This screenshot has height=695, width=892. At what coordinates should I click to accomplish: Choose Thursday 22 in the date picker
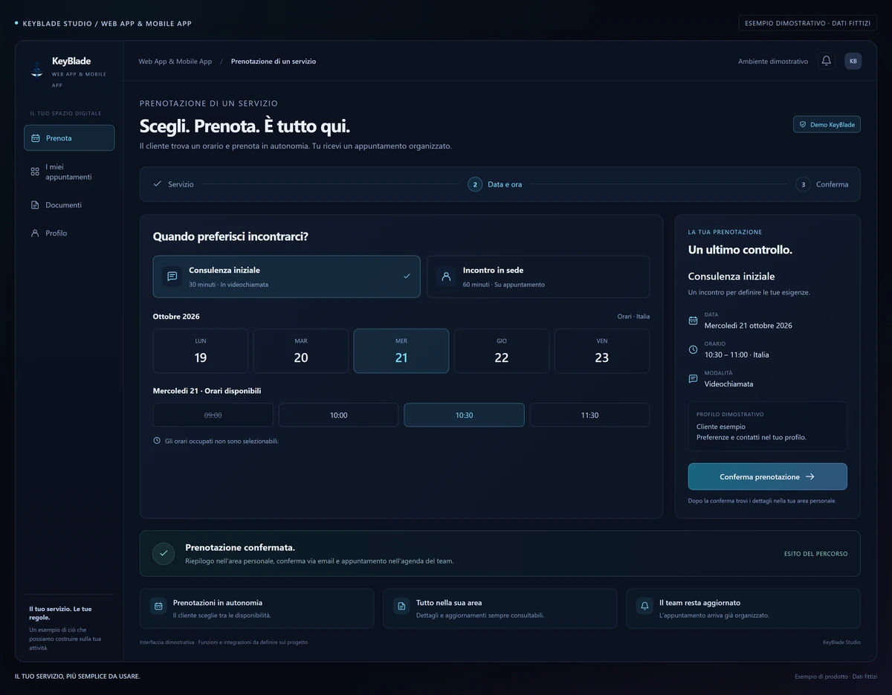point(502,351)
